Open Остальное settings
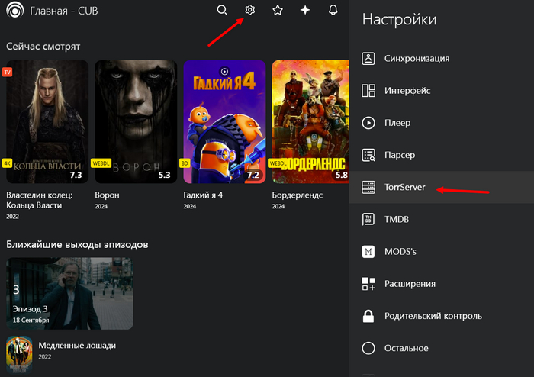 442,348
